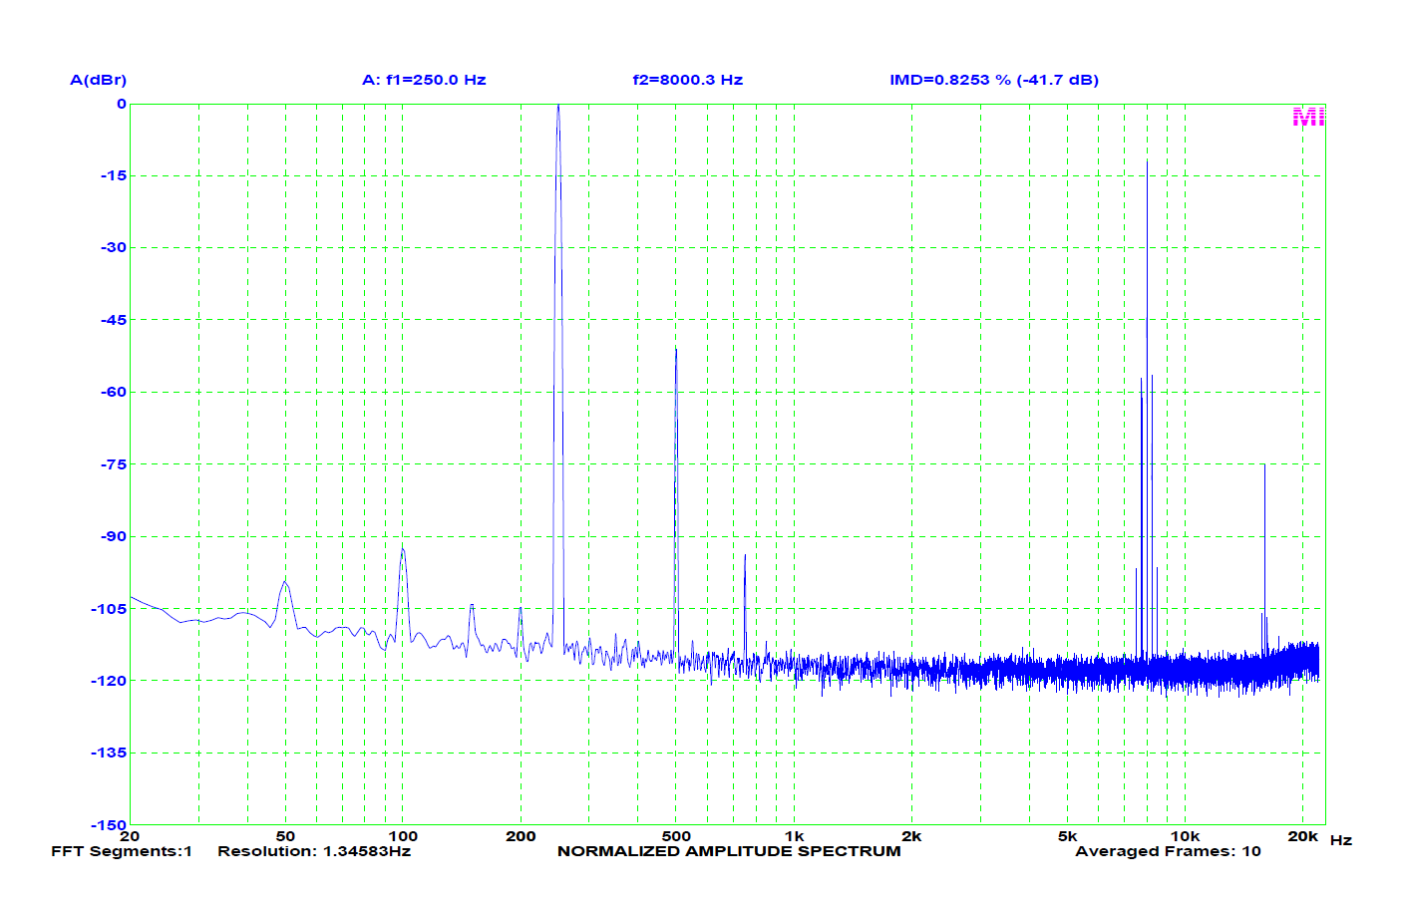1403x907 pixels.
Task: Click the 200 frequency axis label
Action: tap(521, 836)
